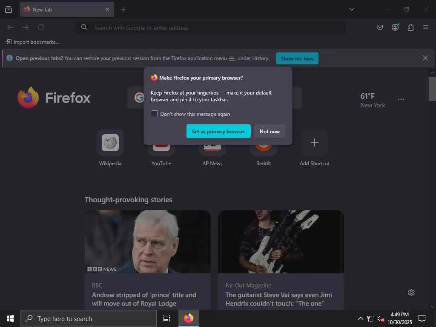Click the Firefox taskbar icon
This screenshot has width=436, height=327.
pos(189,318)
